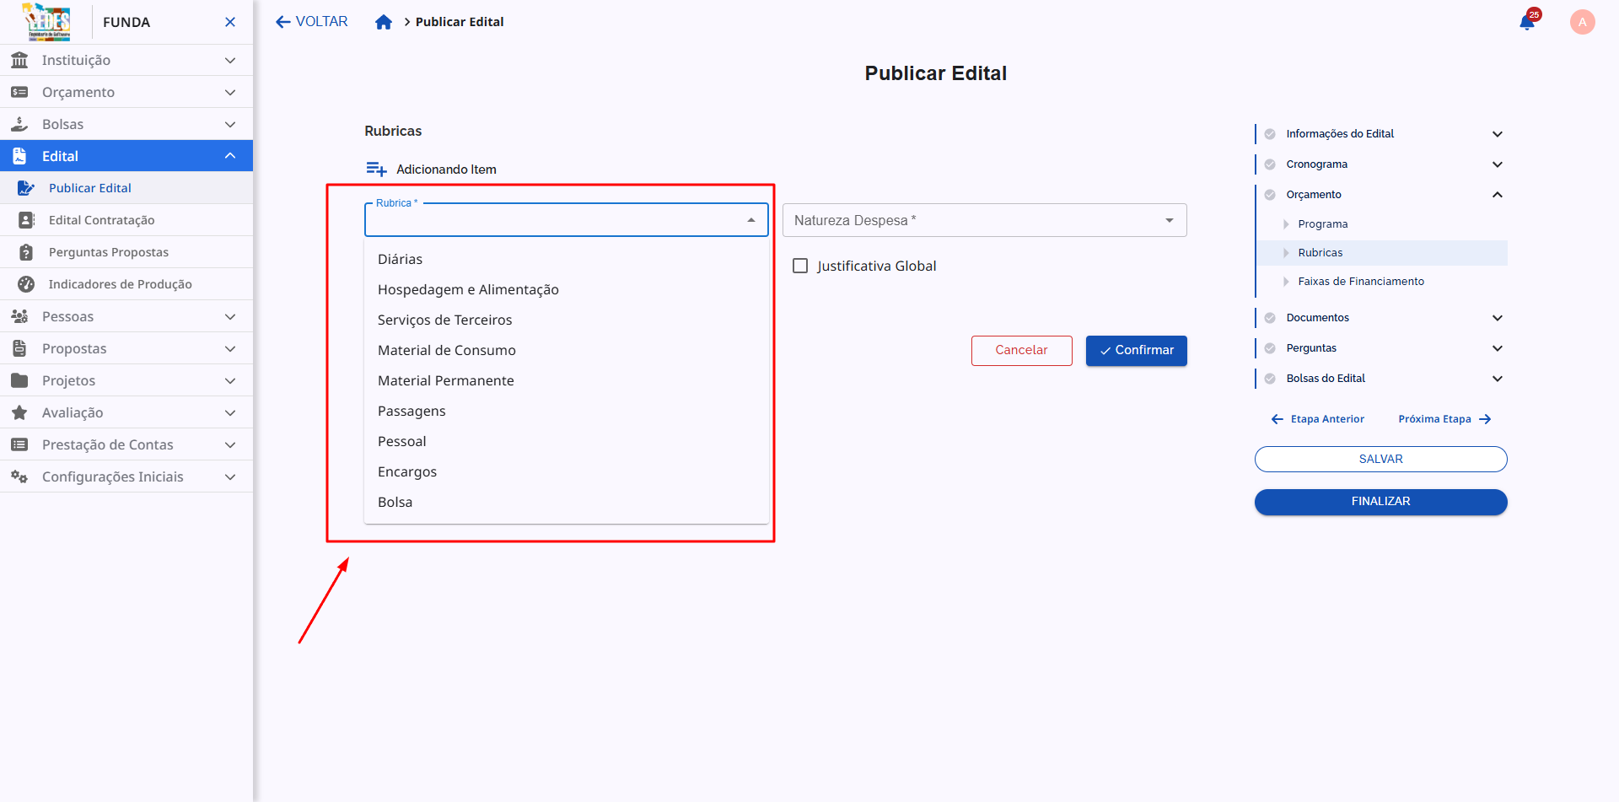Open Perguntas Propostas from the sidebar
This screenshot has width=1619, height=802.
click(109, 251)
